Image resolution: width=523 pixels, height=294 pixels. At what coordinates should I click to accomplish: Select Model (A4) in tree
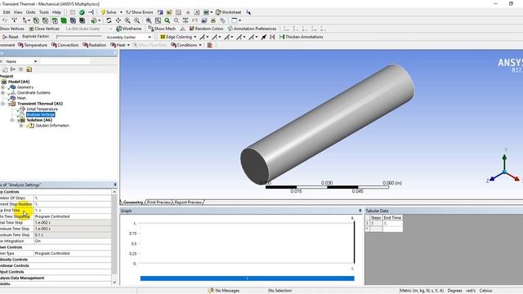pos(19,82)
